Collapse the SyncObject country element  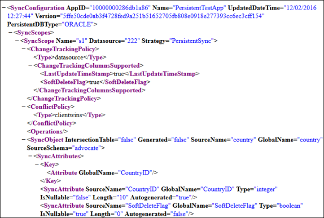tap(24, 140)
